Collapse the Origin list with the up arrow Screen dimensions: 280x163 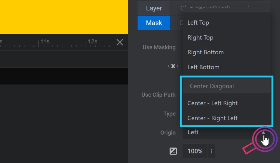tap(263, 132)
